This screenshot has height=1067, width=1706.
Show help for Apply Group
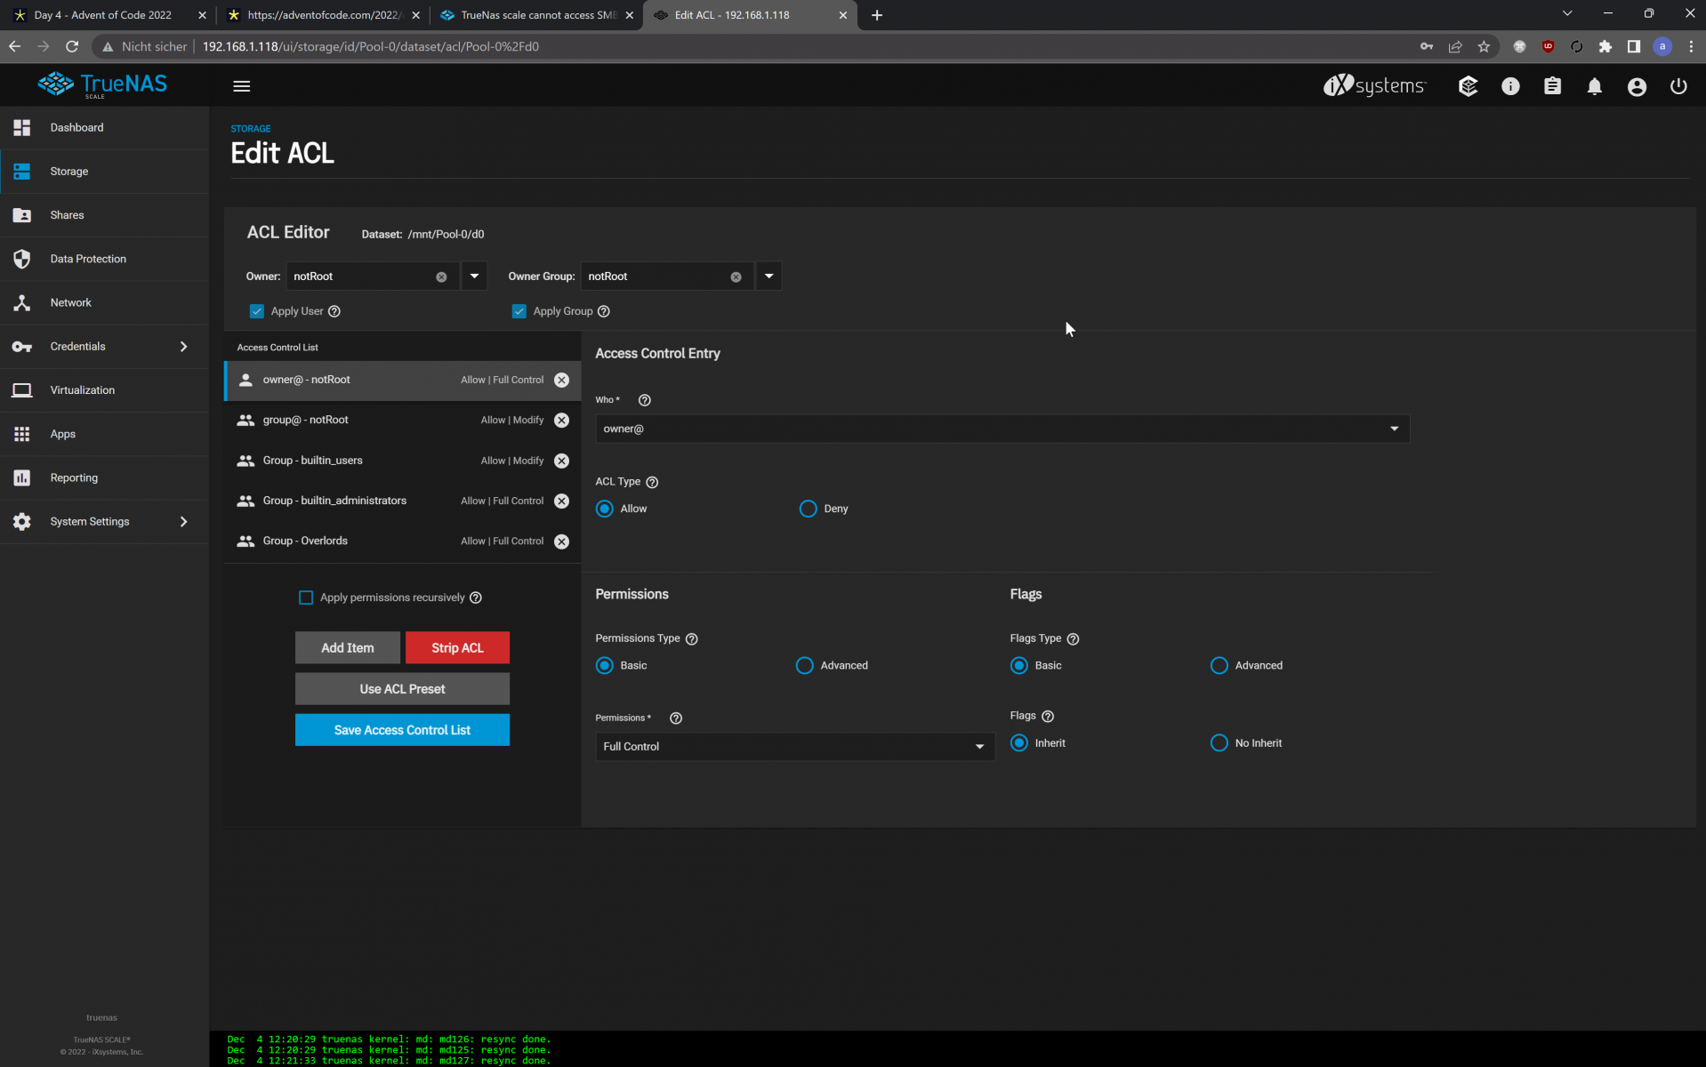coord(604,311)
